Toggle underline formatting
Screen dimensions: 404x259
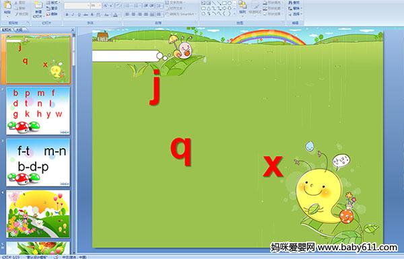point(79,15)
